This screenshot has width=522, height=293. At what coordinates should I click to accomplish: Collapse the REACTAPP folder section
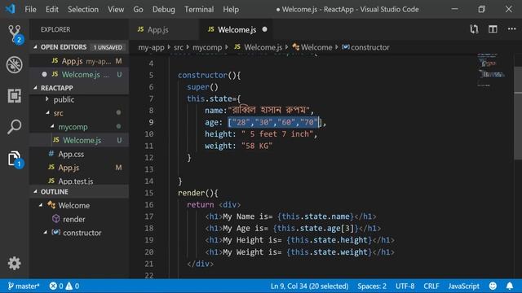[35, 88]
